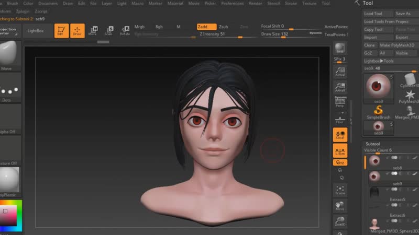
Task: Toggle the Local transformation icon
Action: (x=340, y=135)
